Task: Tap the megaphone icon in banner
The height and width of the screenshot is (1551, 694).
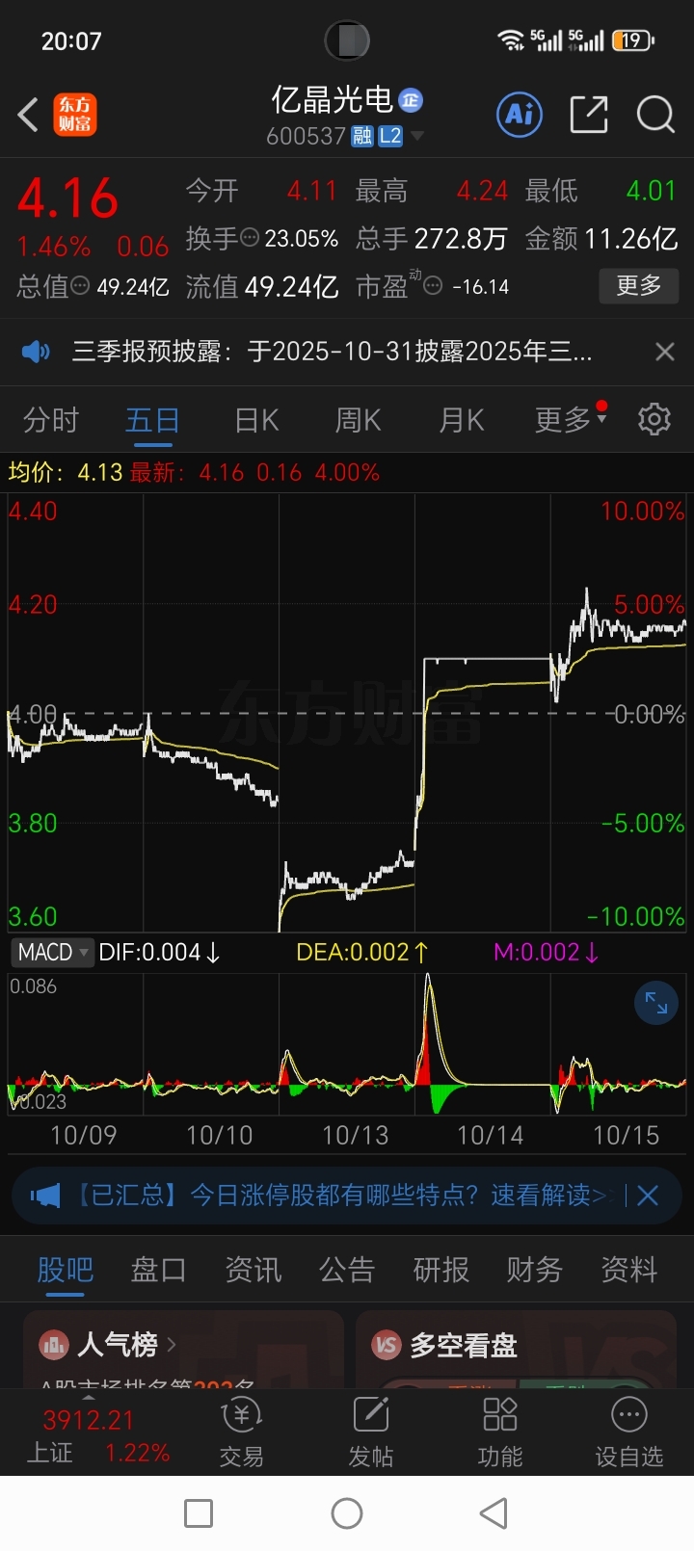Action: [45, 1196]
